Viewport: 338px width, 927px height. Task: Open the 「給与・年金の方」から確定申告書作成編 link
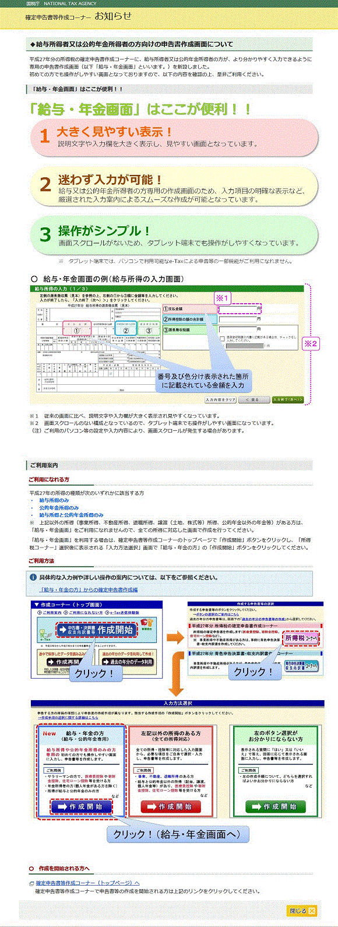89,589
